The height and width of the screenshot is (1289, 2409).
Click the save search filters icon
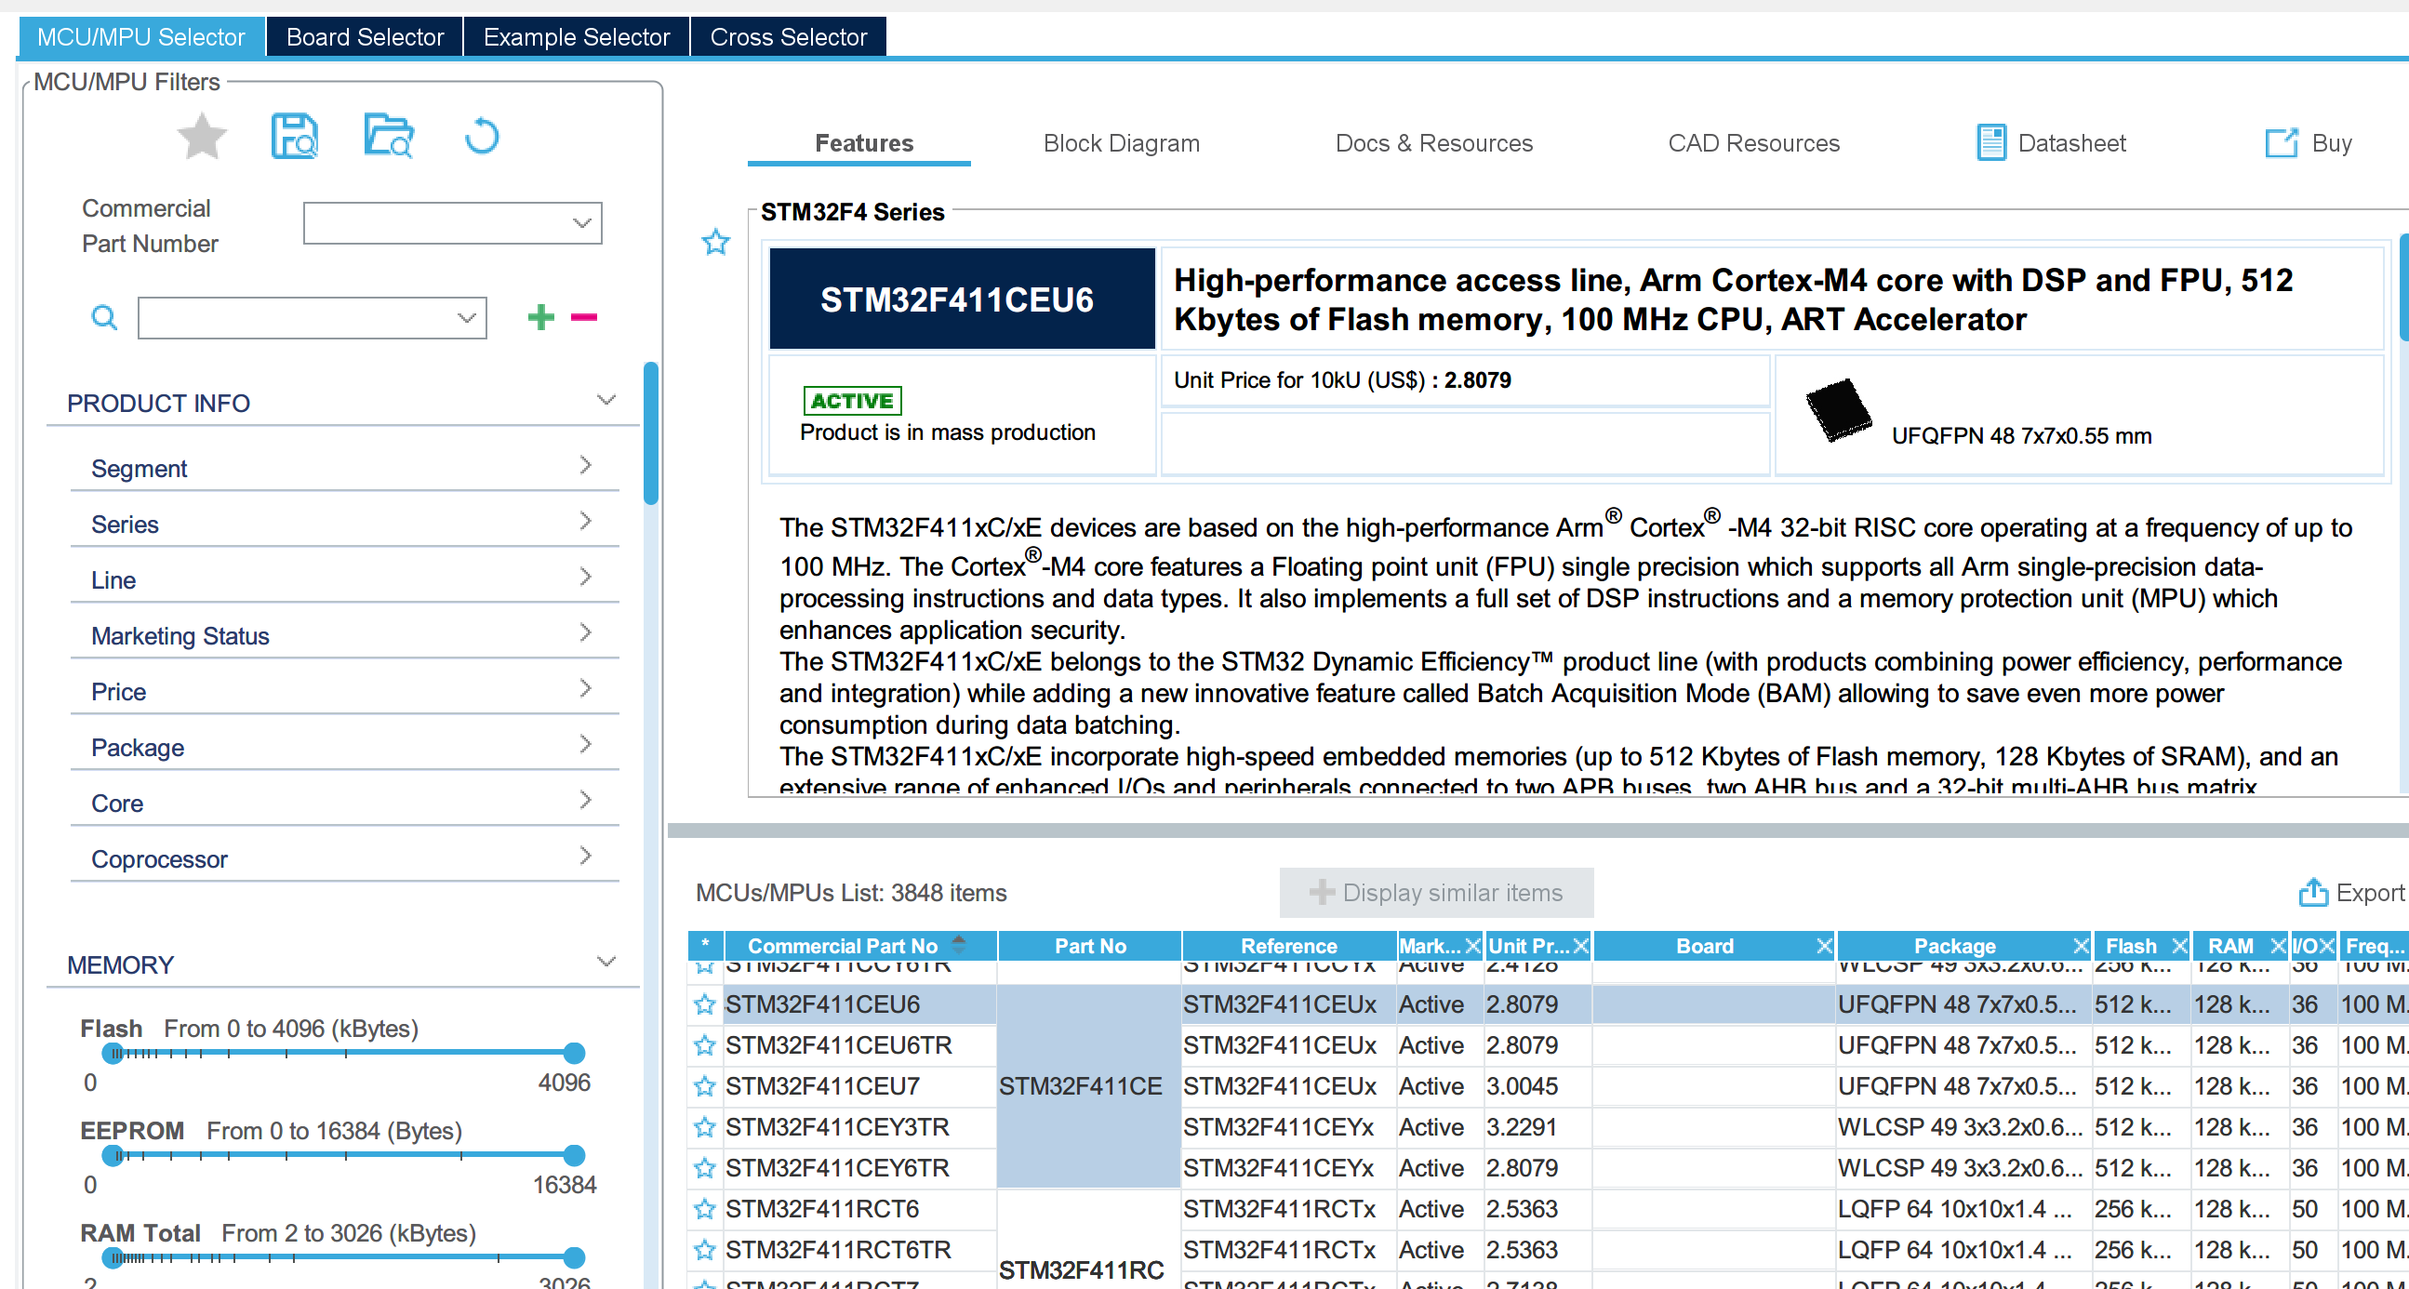click(295, 138)
